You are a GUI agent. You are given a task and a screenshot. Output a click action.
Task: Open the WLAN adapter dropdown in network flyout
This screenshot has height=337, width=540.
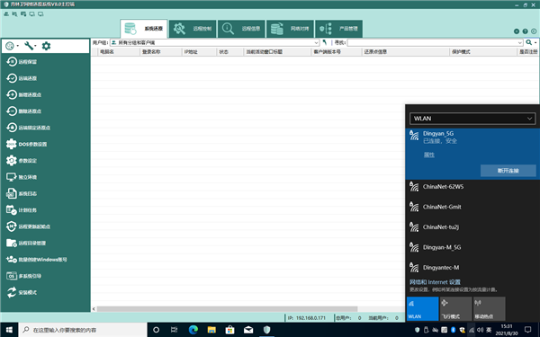point(472,119)
